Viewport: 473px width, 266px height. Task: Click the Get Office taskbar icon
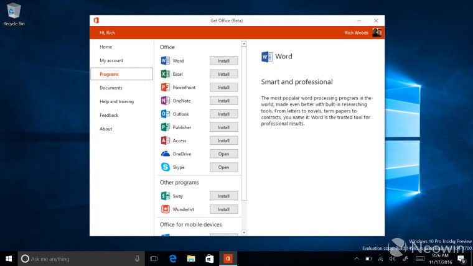228,259
